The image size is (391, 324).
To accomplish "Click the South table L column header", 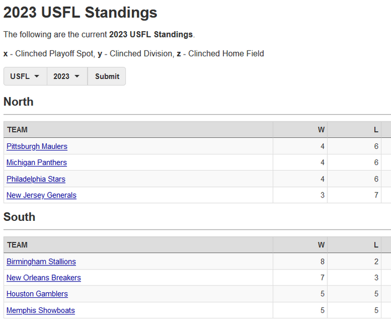I will point(376,245).
